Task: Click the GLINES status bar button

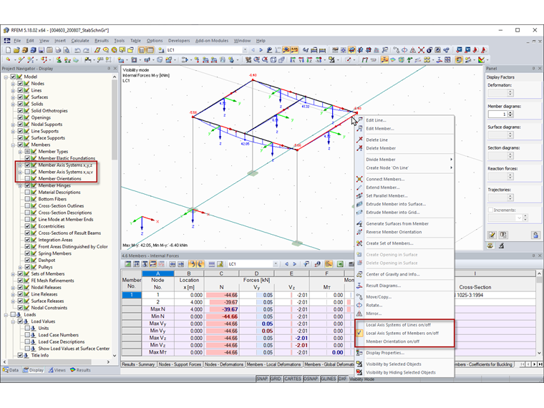Action: tap(329, 379)
